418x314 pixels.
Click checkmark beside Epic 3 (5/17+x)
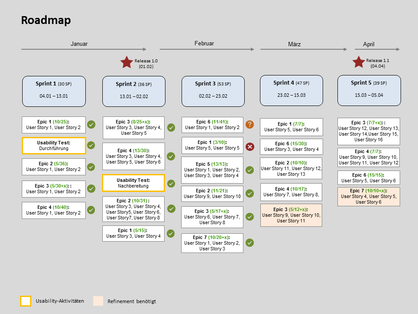[x=249, y=217]
